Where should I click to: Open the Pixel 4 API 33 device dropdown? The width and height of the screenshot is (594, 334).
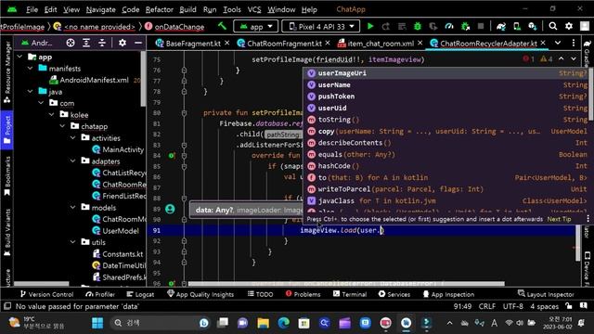pyautogui.click(x=321, y=26)
